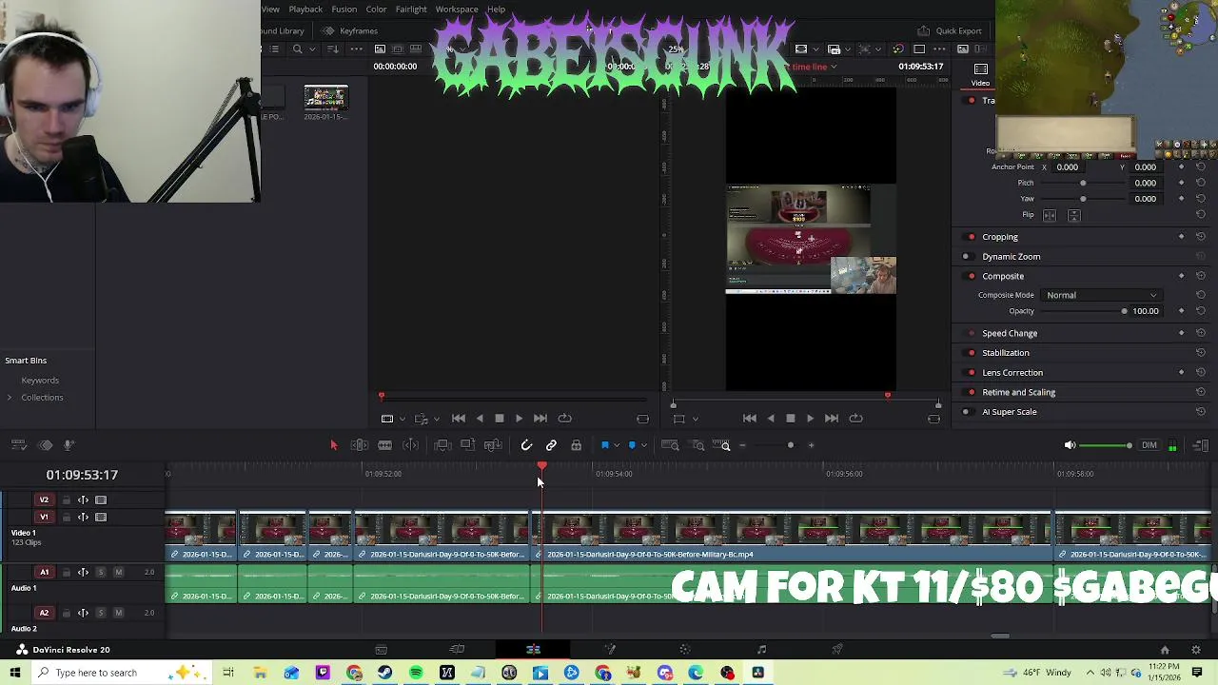Toggle the Stabilization enable switch
1218x685 pixels.
pyautogui.click(x=971, y=353)
